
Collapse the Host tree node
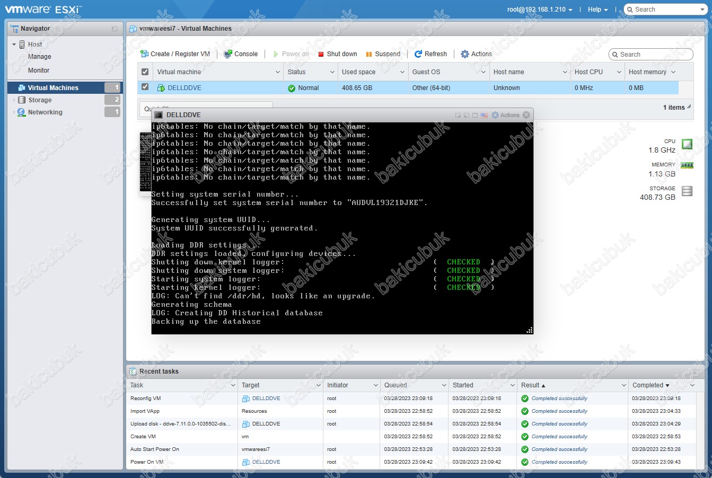tap(14, 45)
